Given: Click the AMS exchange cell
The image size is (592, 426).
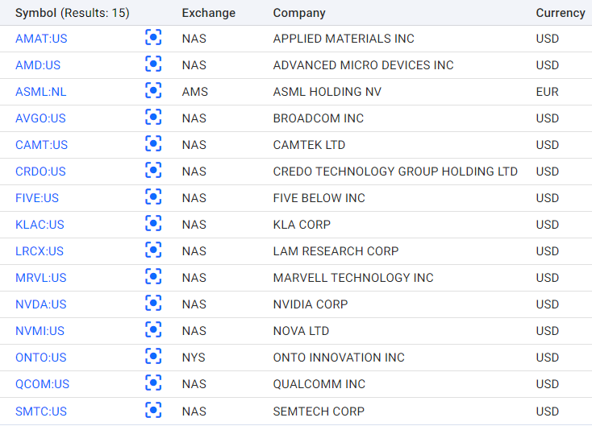Looking at the screenshot, I should 195,92.
